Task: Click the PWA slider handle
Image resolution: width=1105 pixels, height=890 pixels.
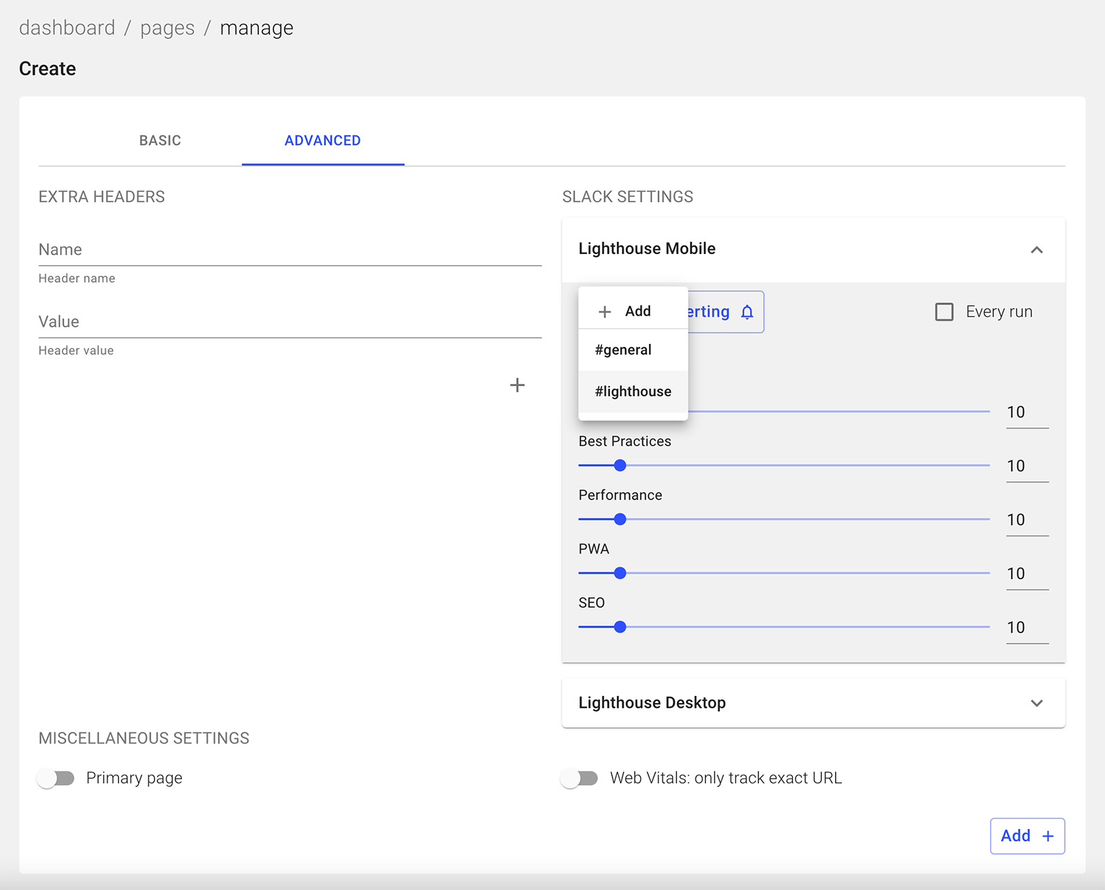Action: (x=620, y=573)
